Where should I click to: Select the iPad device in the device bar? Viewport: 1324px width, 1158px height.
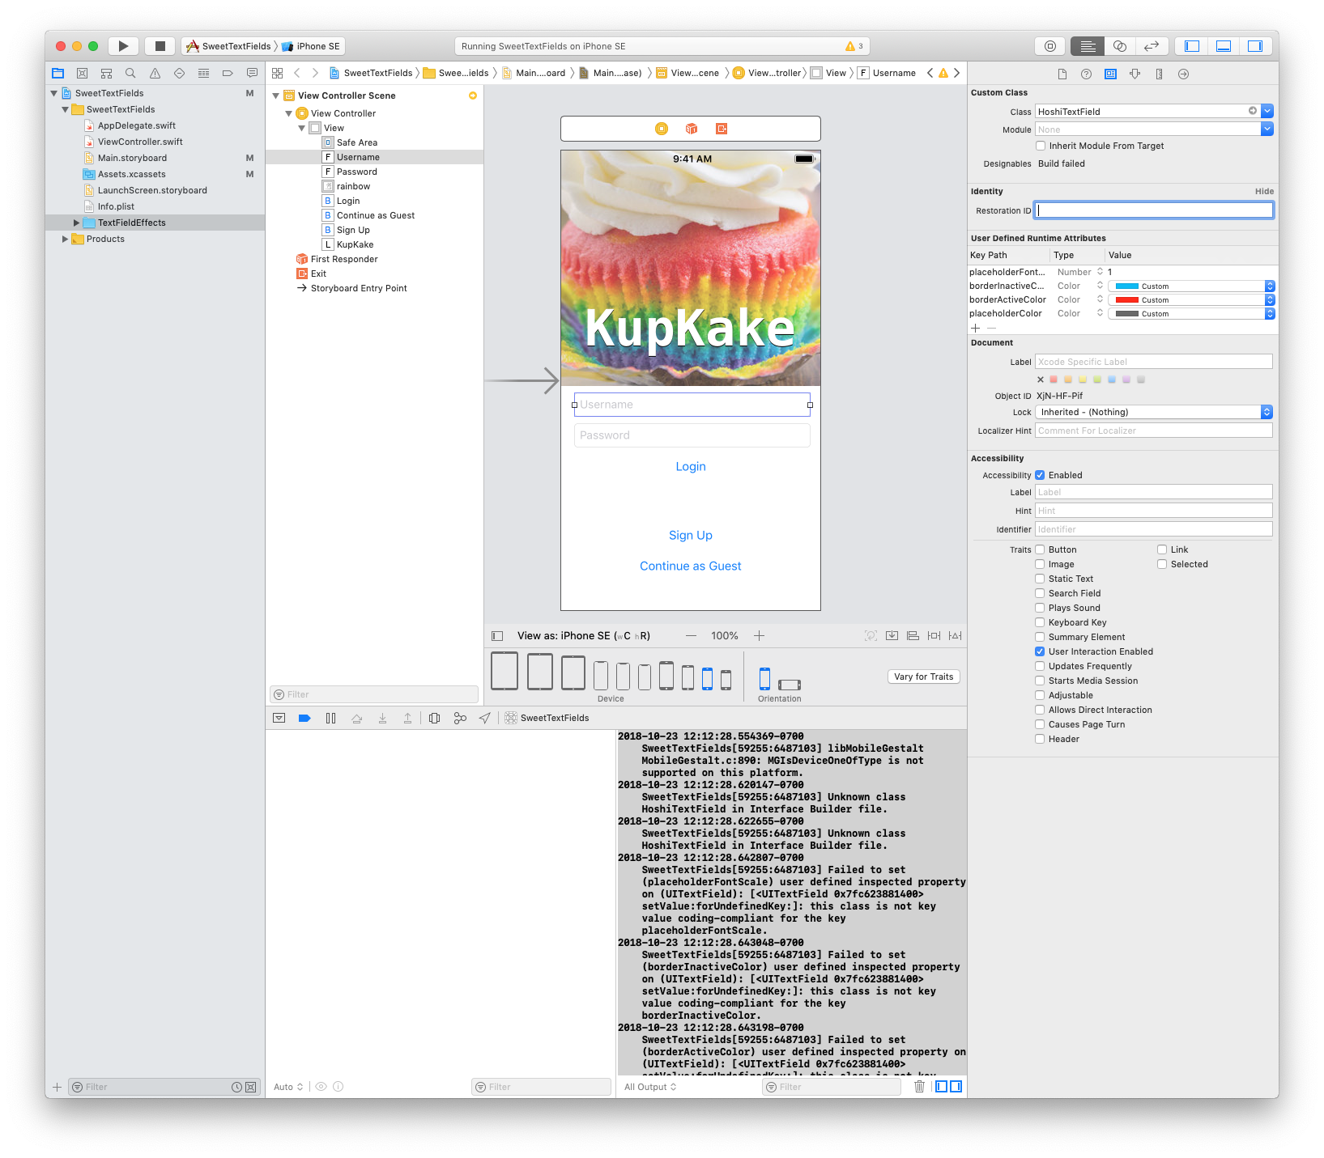tap(504, 672)
